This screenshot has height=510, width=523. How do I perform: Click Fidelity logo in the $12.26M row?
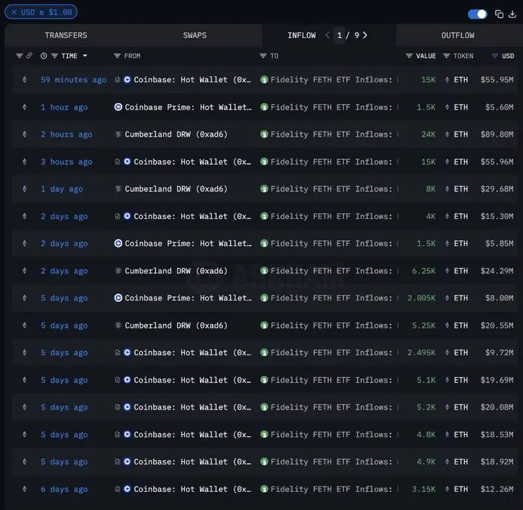[x=264, y=489]
